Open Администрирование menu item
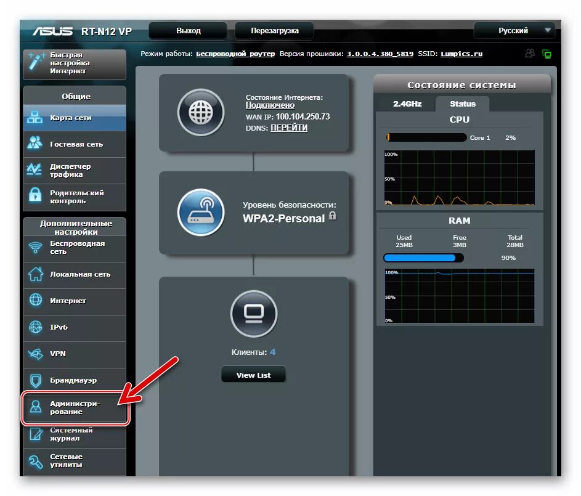The height and width of the screenshot is (496, 581). click(75, 407)
